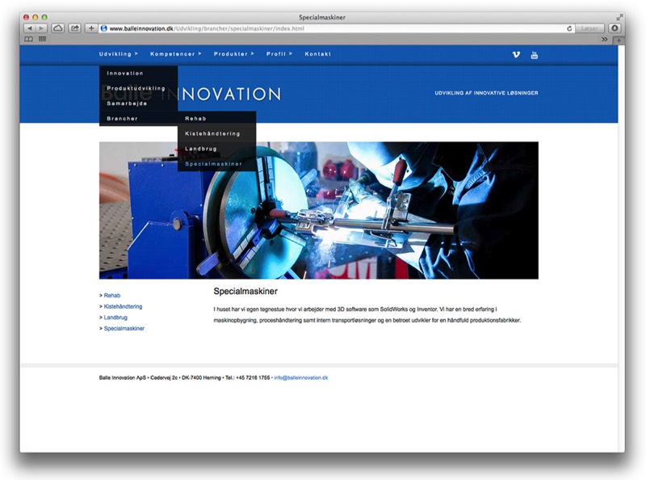
Task: Open the Rehab sidebar link
Action: click(x=112, y=295)
